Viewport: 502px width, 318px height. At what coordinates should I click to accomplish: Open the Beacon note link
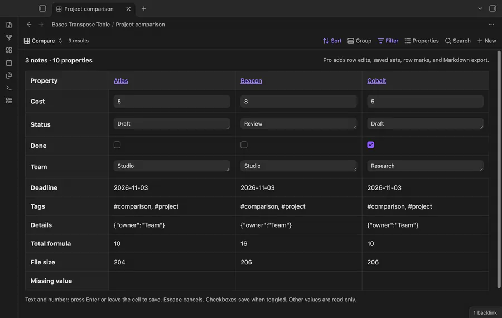point(251,81)
